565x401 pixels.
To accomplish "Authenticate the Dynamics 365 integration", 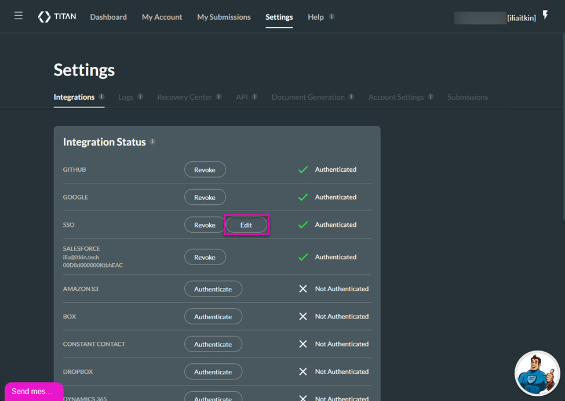I will (x=213, y=397).
